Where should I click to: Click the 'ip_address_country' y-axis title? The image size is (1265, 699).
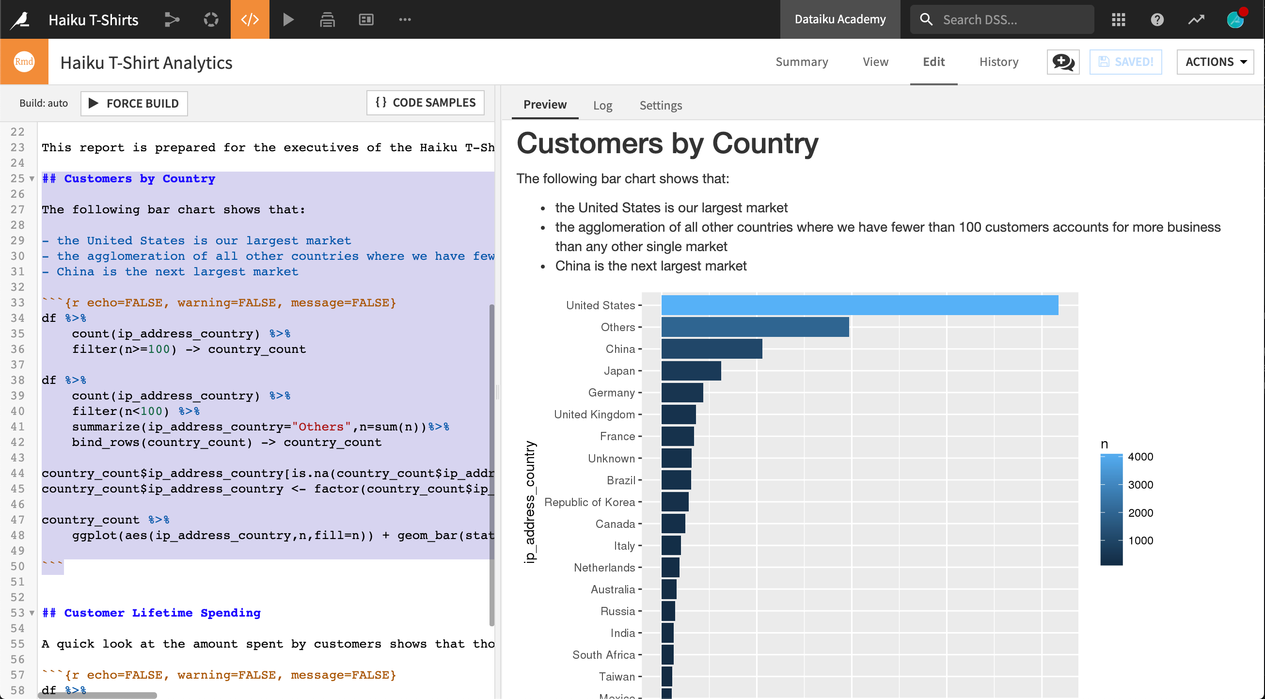[x=529, y=502]
